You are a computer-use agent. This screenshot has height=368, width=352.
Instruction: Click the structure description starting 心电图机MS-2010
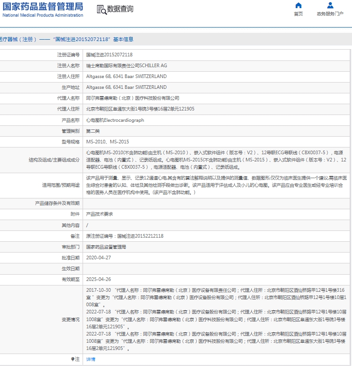(x=216, y=160)
